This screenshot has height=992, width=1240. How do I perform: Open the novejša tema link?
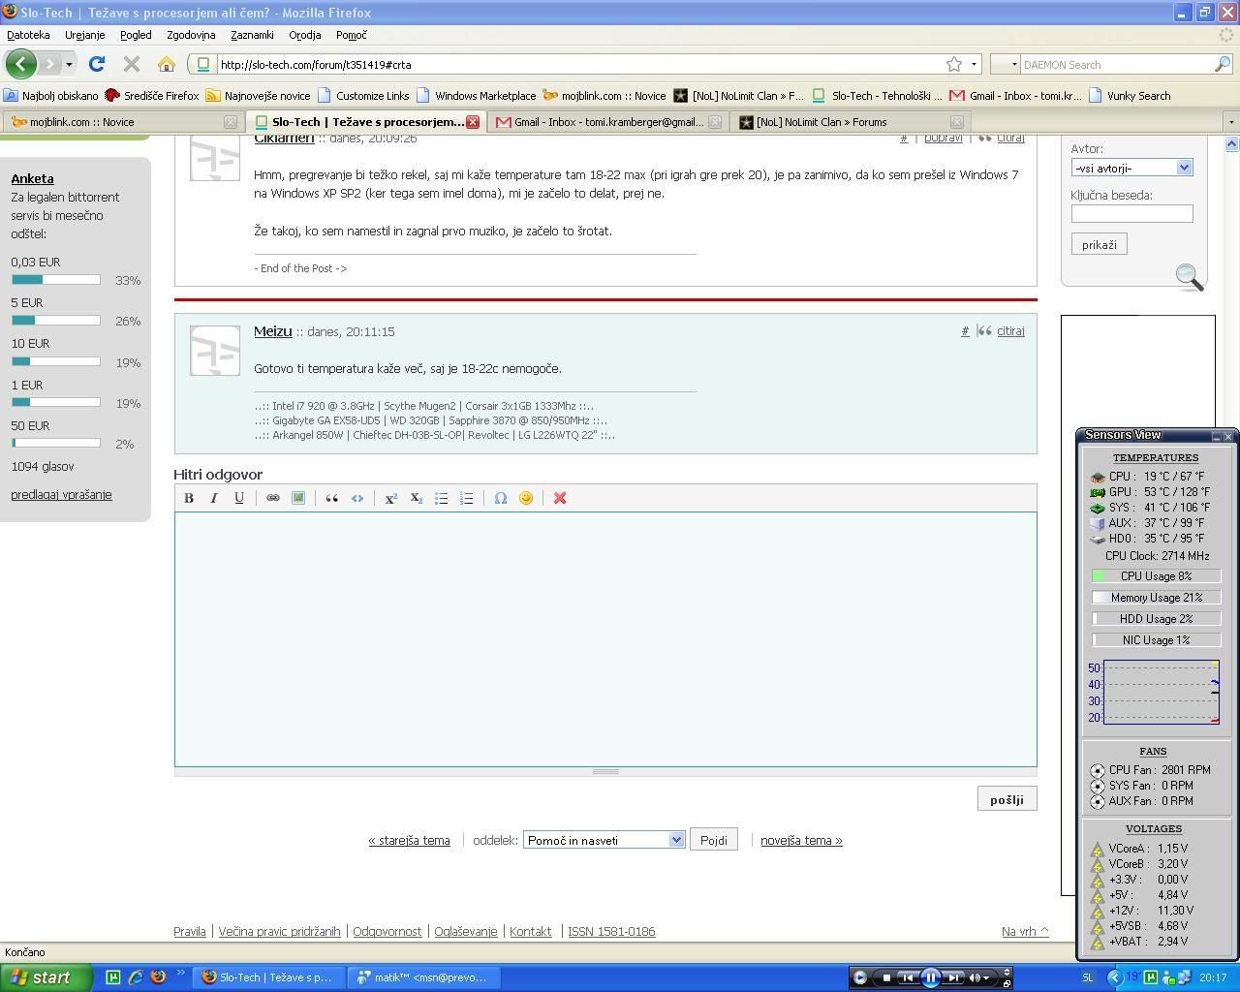click(801, 840)
